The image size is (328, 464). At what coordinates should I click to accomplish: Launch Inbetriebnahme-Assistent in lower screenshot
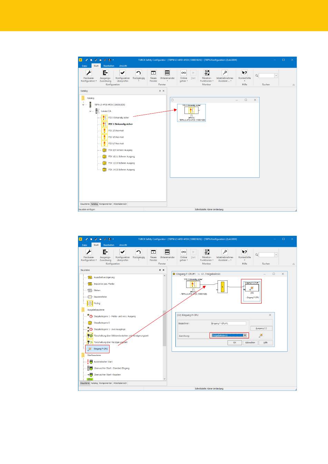click(225, 255)
